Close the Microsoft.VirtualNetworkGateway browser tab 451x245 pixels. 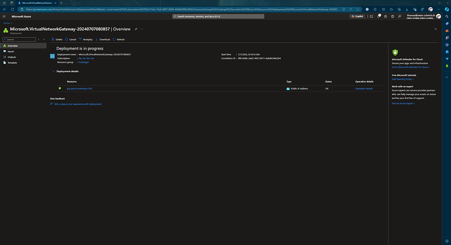pos(56,3)
